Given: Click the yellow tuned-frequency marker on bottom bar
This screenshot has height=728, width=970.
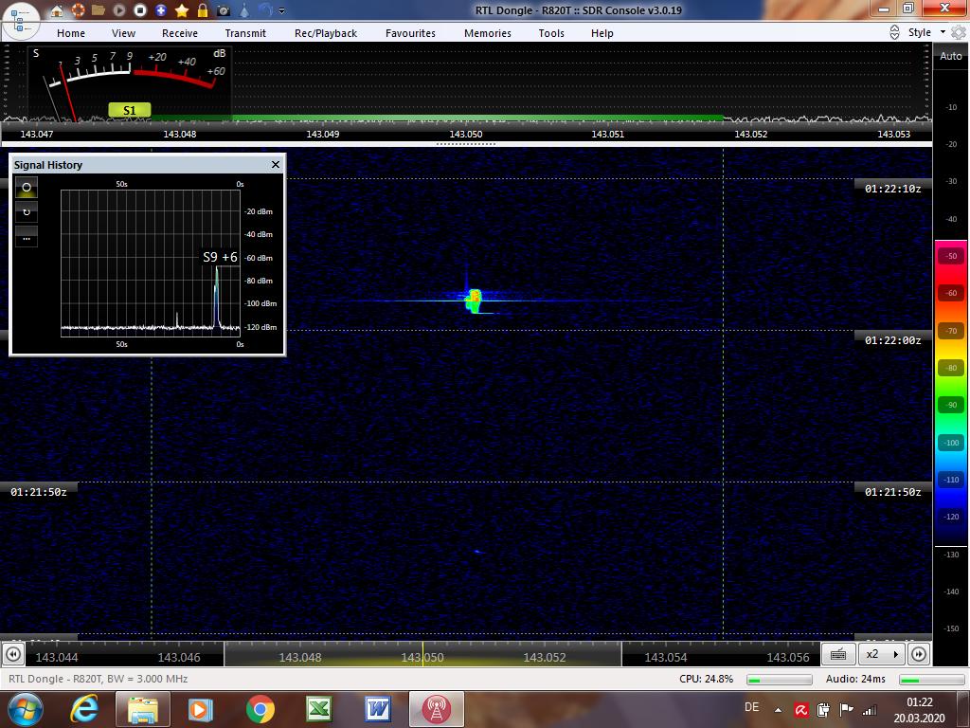Looking at the screenshot, I should pyautogui.click(x=423, y=654).
